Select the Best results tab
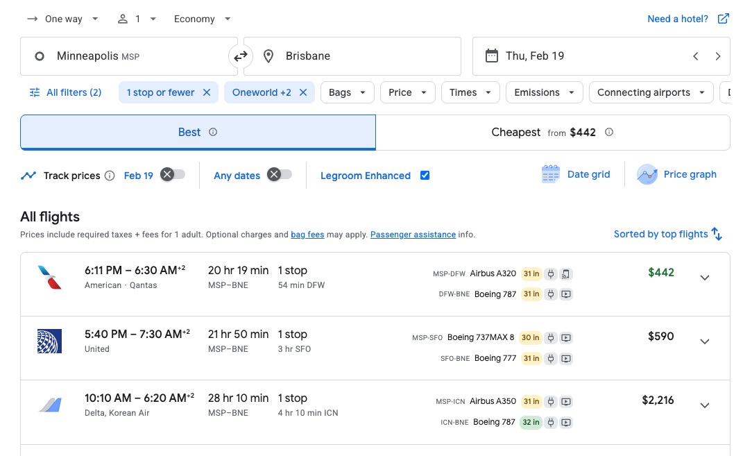This screenshot has height=456, width=752. (197, 132)
